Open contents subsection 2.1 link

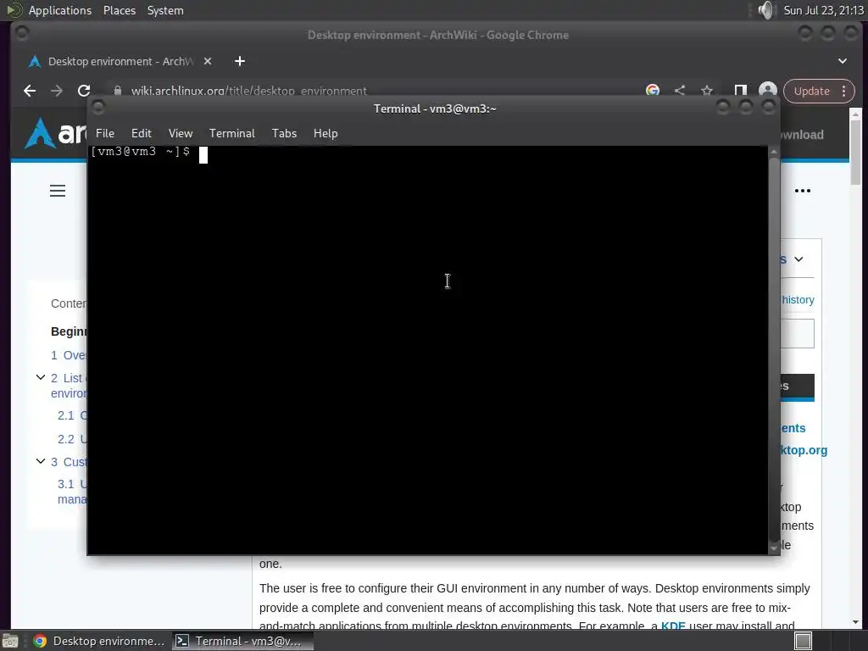click(x=73, y=415)
